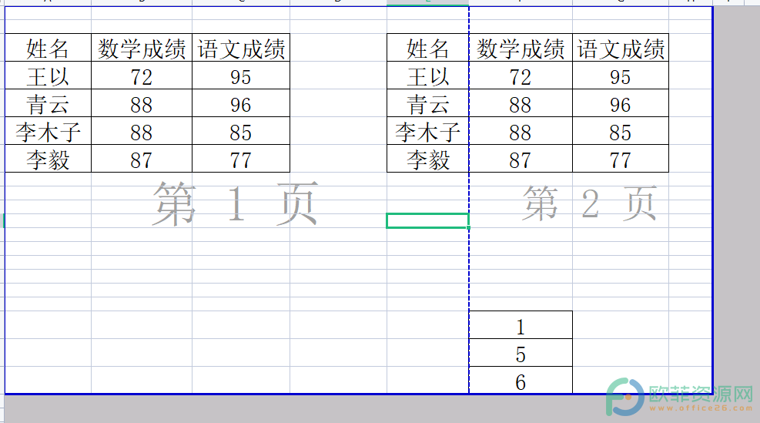The image size is (760, 423).
Task: Click 青云's Chinese score 96 in the right table
Action: coord(621,102)
